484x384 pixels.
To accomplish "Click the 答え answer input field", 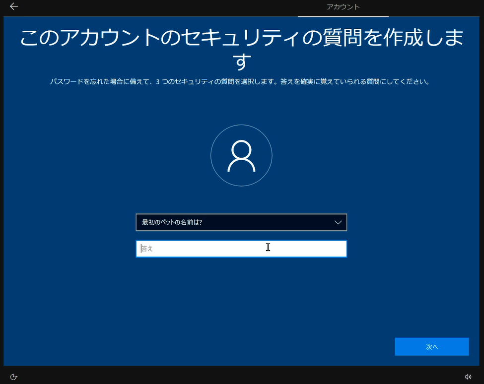I will [241, 249].
